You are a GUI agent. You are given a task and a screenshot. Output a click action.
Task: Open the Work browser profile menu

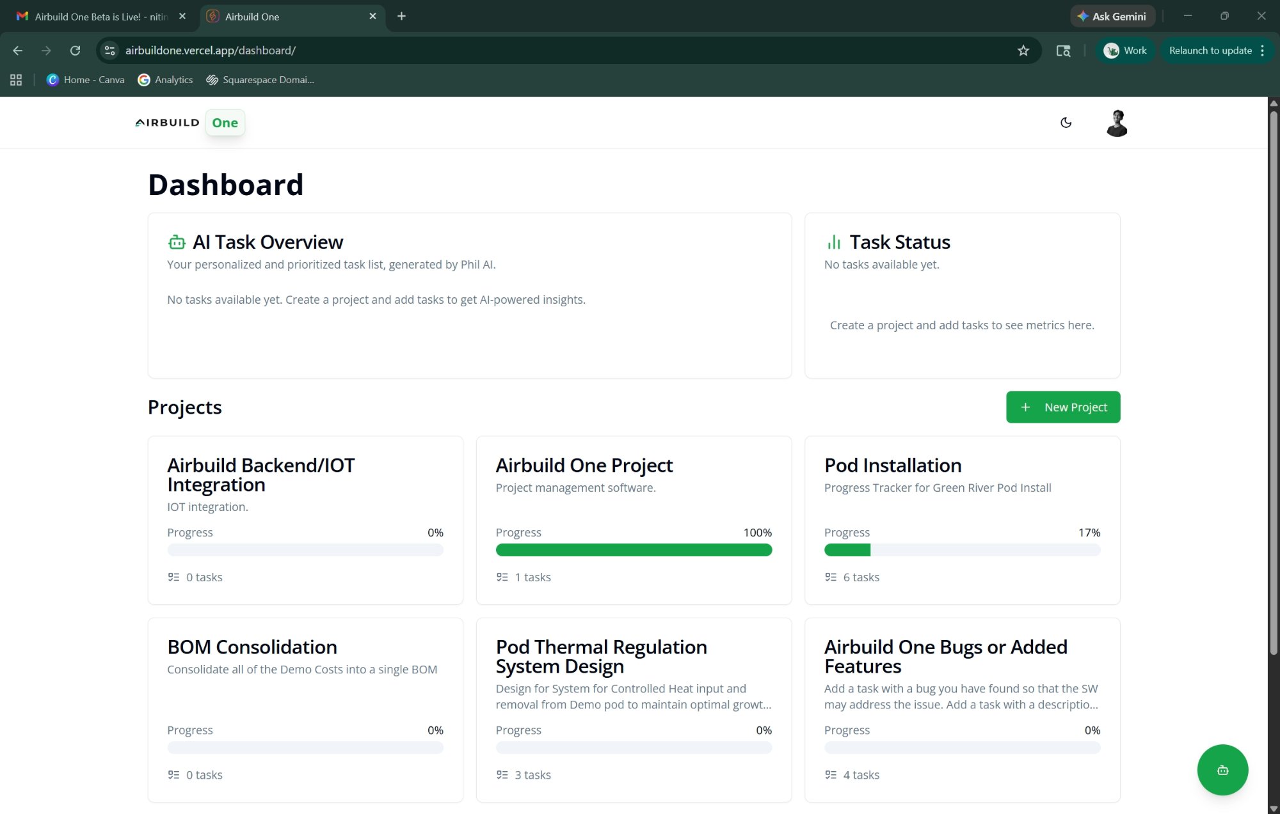pos(1125,50)
